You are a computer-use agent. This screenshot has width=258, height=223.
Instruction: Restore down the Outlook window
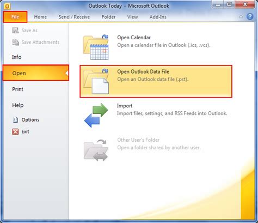pos(229,4)
